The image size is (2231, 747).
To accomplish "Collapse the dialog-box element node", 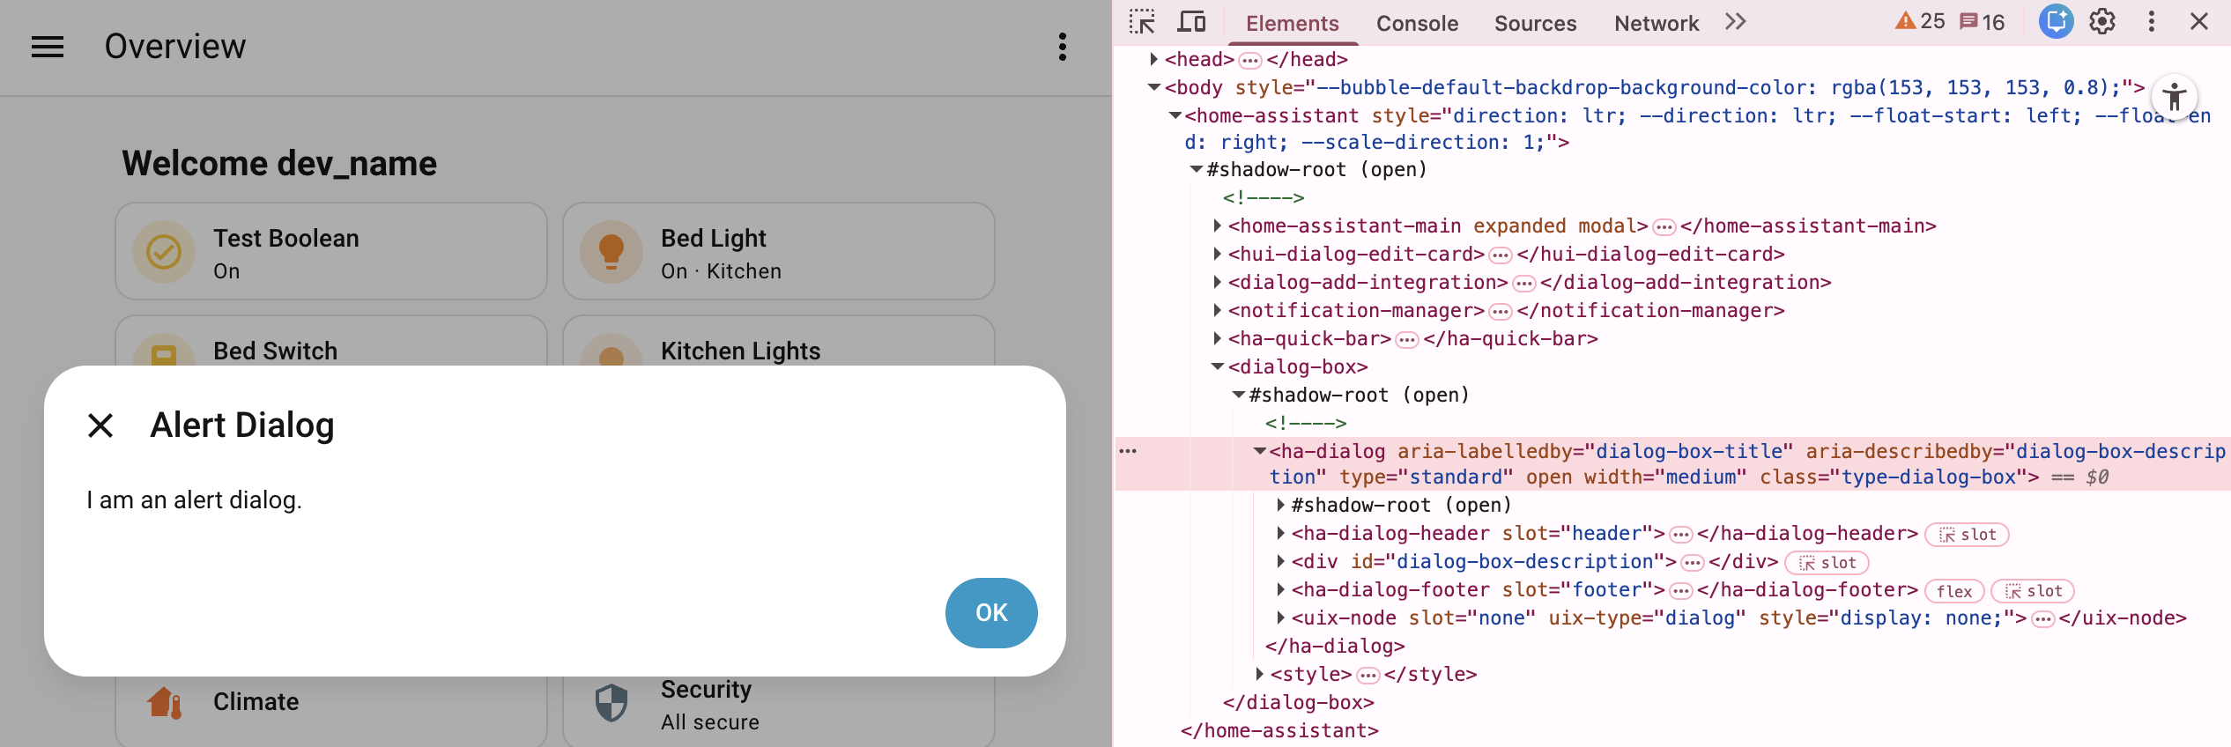I will [x=1218, y=366].
